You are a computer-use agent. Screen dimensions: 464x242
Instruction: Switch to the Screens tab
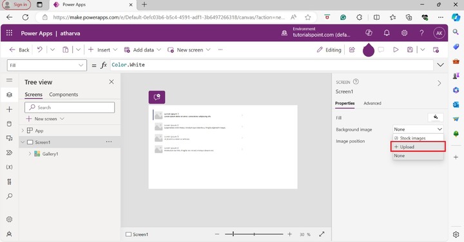34,95
